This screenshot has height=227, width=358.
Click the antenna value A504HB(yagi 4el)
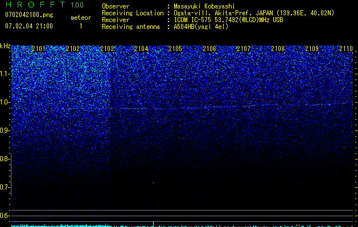pos(201,27)
